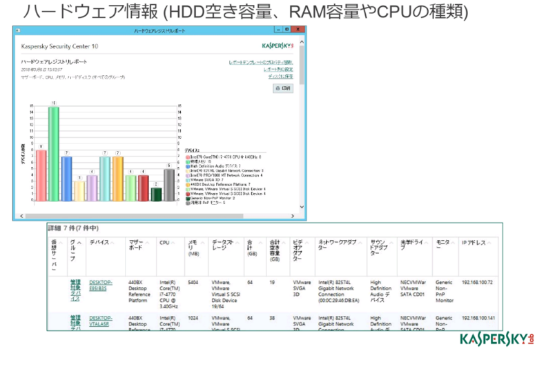546x371 pixels.
Task: Click the 詳細 7 件(7 件中) heading
Action: point(73,228)
